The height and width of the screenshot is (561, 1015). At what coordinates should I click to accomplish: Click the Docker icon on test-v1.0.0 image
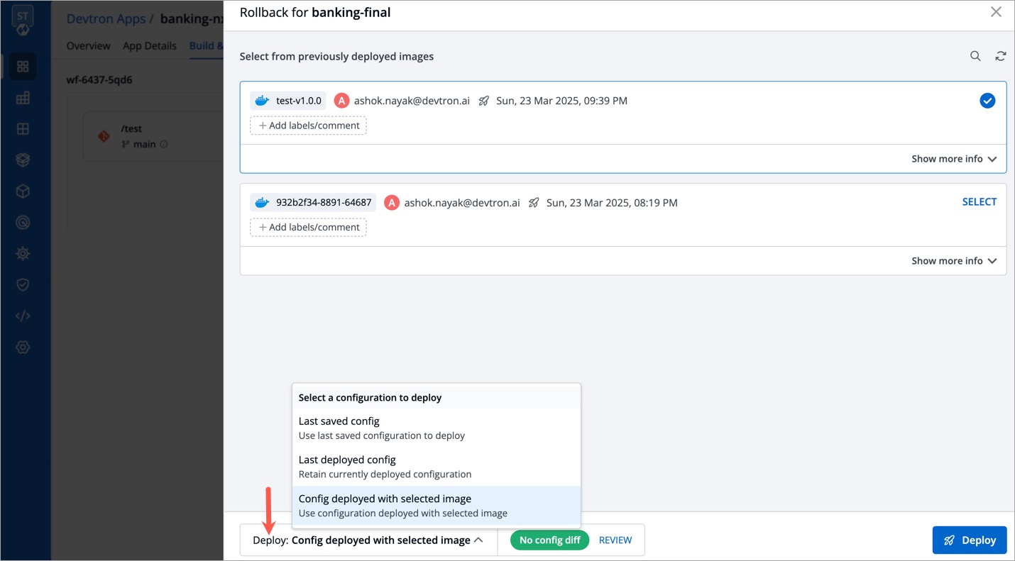click(x=262, y=101)
